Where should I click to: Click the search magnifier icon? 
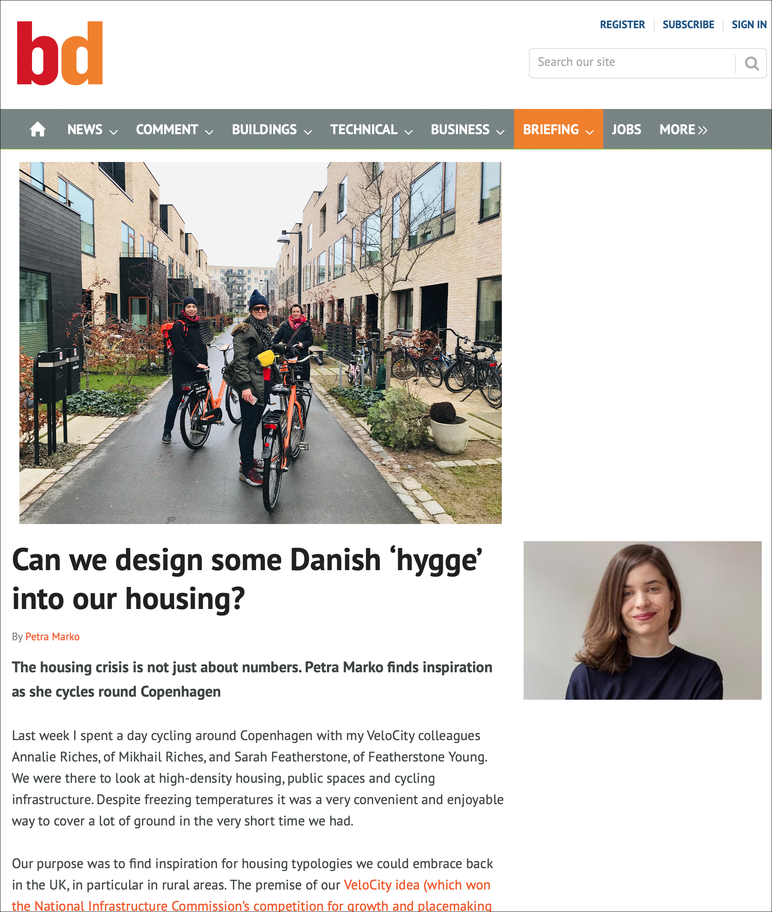(751, 63)
